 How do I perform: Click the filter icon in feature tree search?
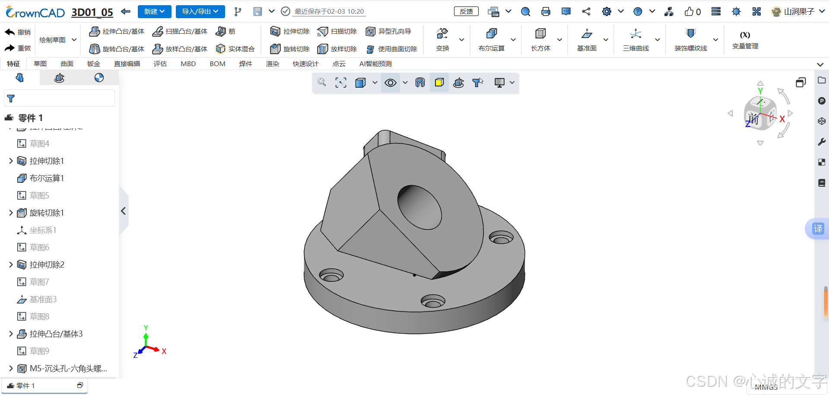[x=11, y=99]
